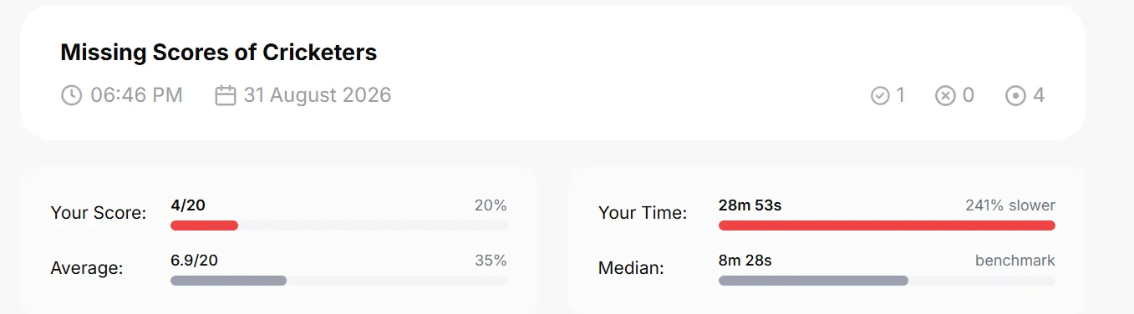
Task: Click the clock icon beside 06:46 PM
Action: click(72, 95)
